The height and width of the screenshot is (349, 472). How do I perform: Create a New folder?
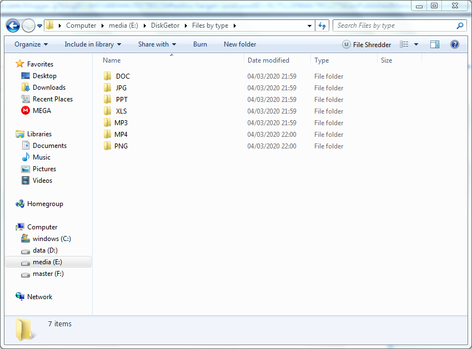[x=239, y=44]
